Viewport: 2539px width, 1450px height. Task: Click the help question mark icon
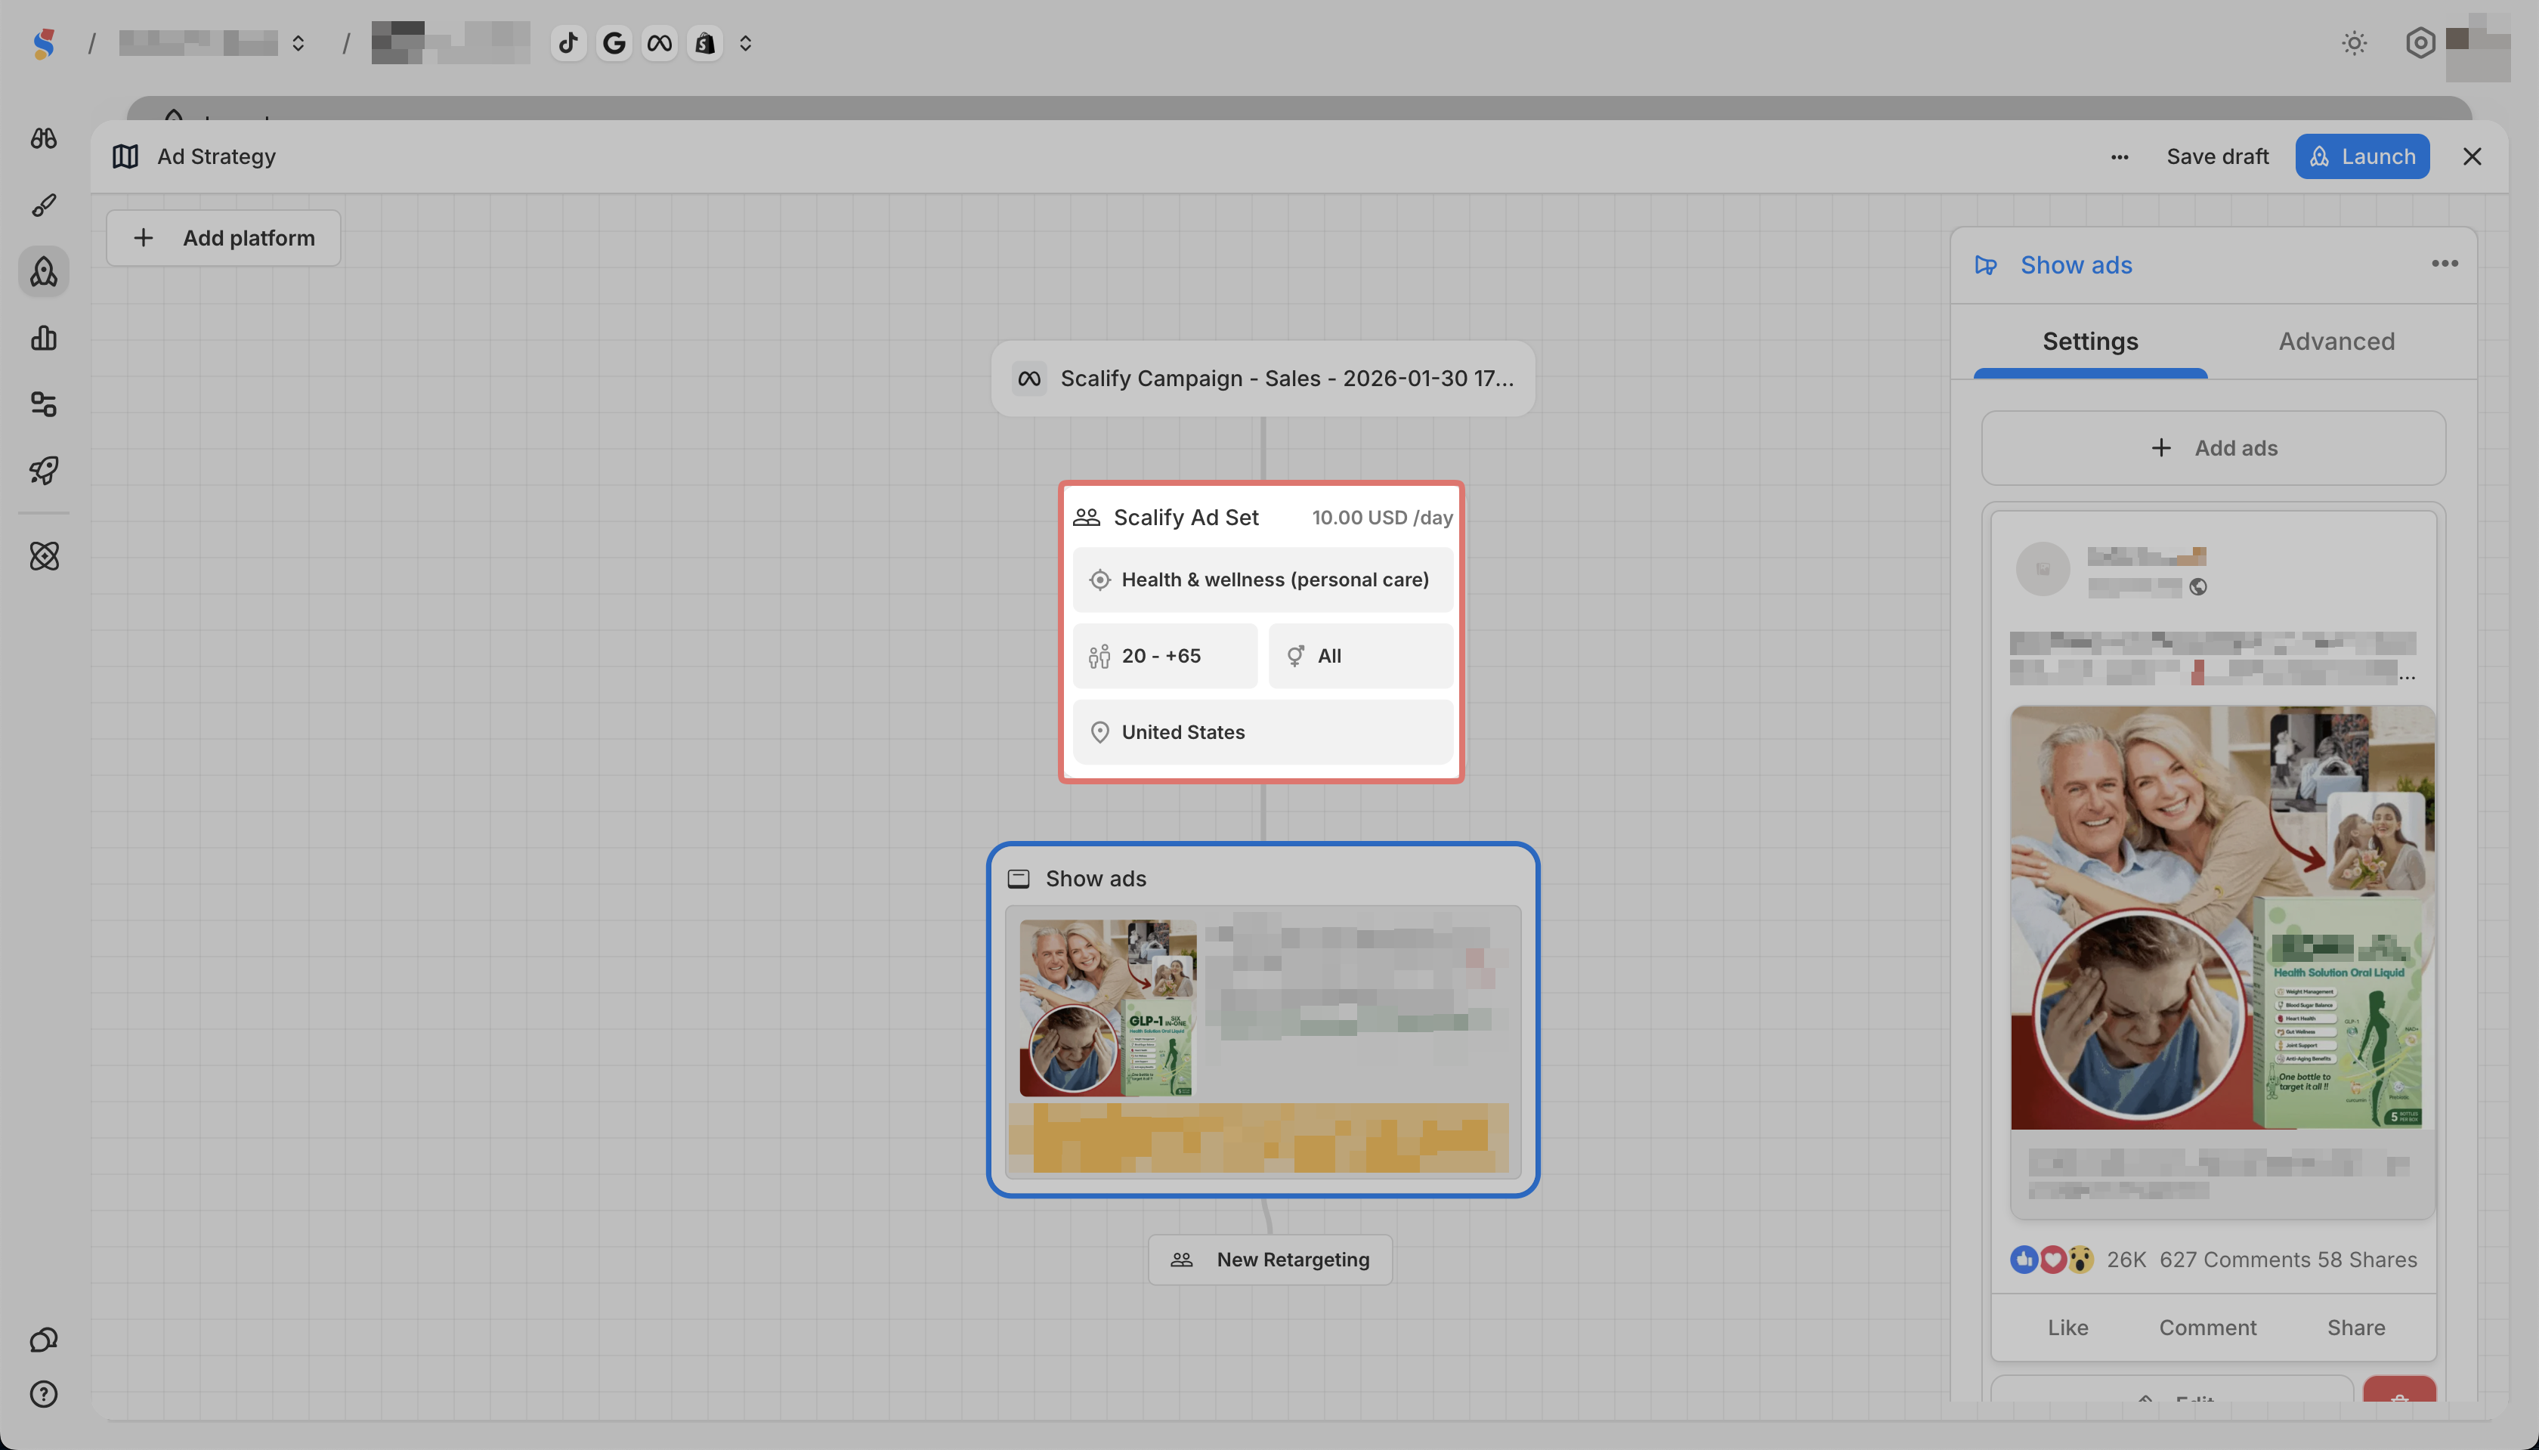tap(44, 1394)
